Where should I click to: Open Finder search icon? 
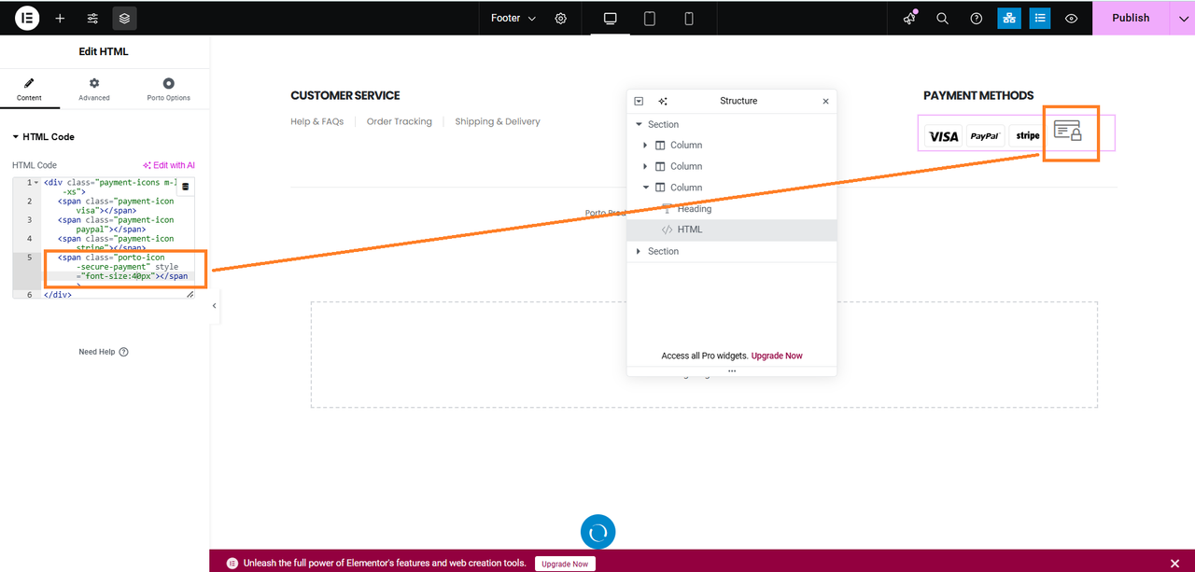[943, 18]
